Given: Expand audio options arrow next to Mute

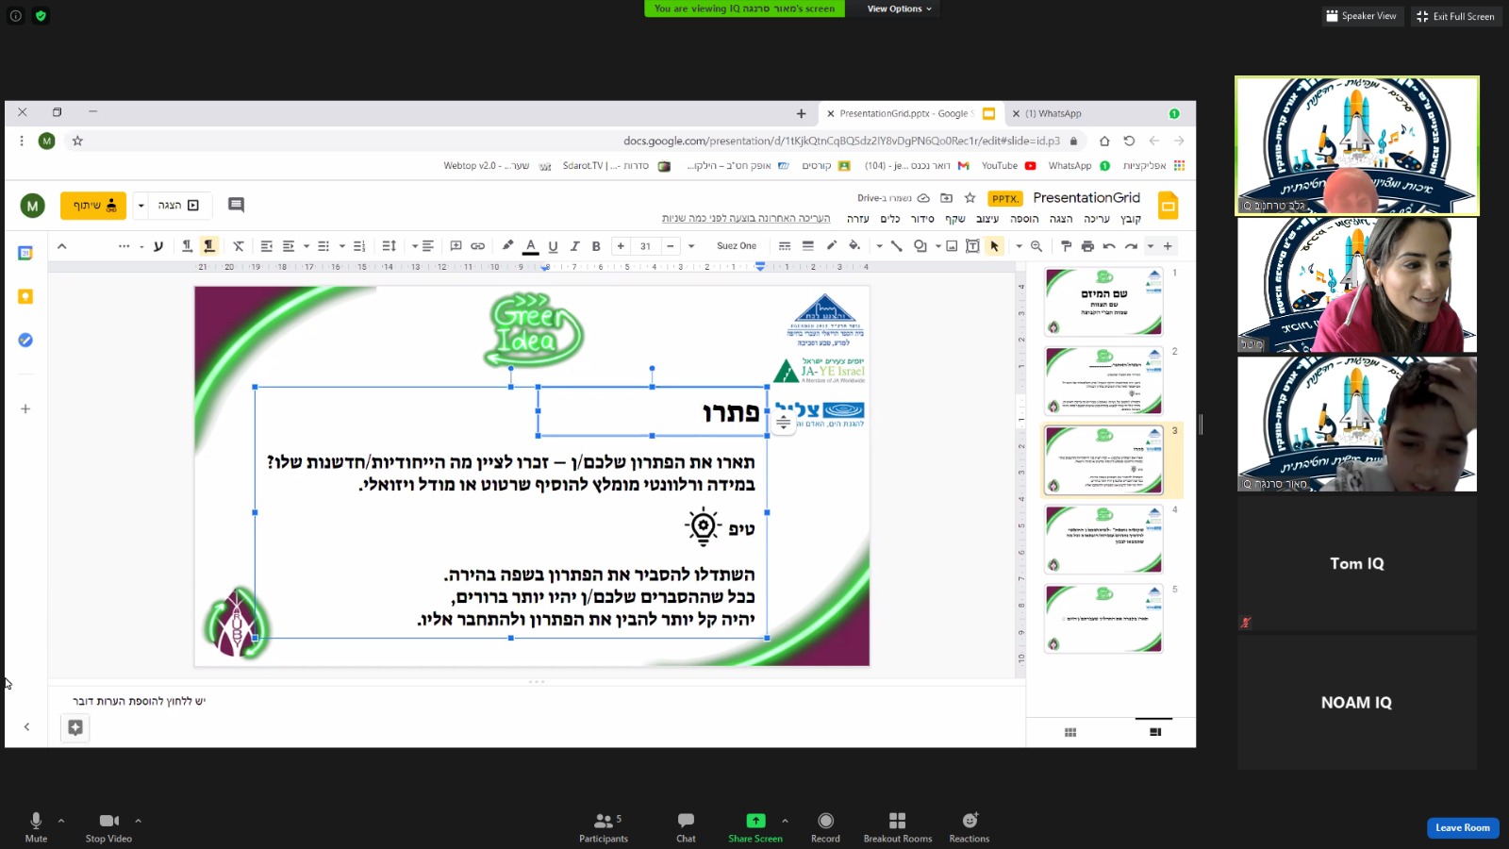Looking at the screenshot, I should (x=61, y=821).
